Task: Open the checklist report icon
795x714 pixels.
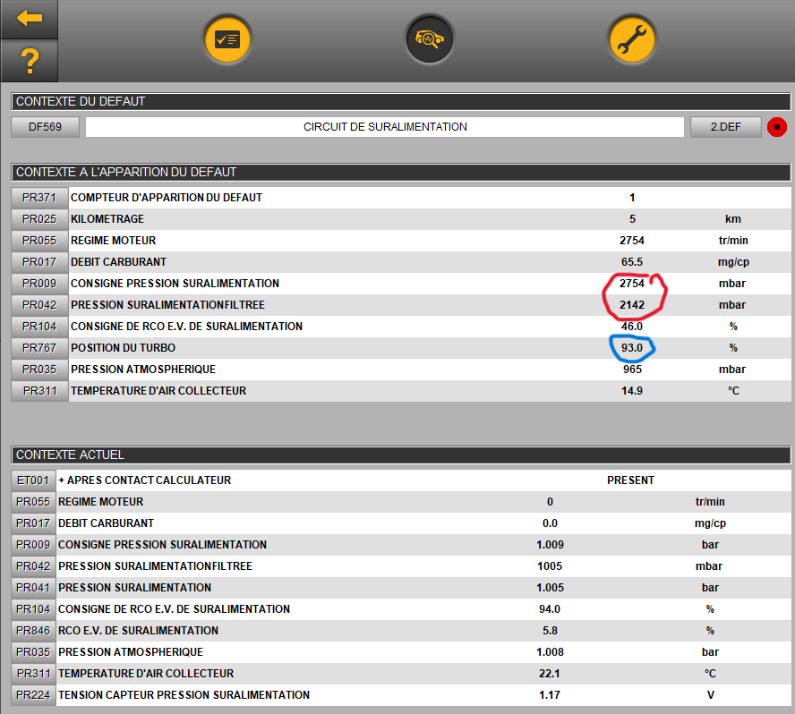Action: tap(227, 39)
